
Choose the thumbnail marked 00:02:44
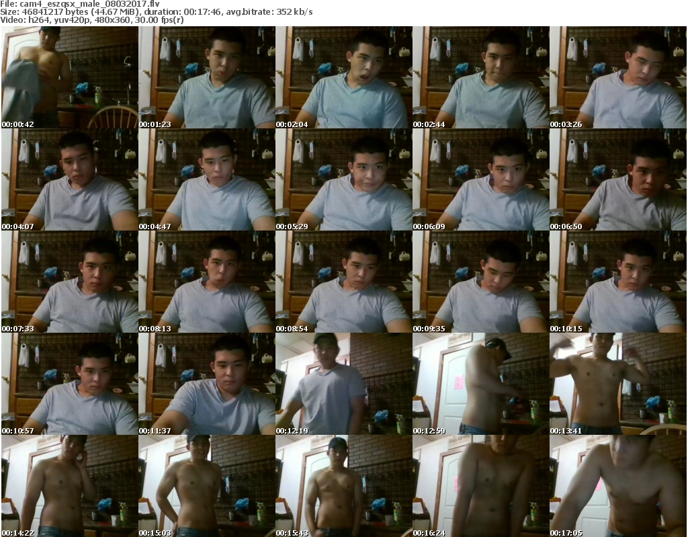pyautogui.click(x=480, y=77)
